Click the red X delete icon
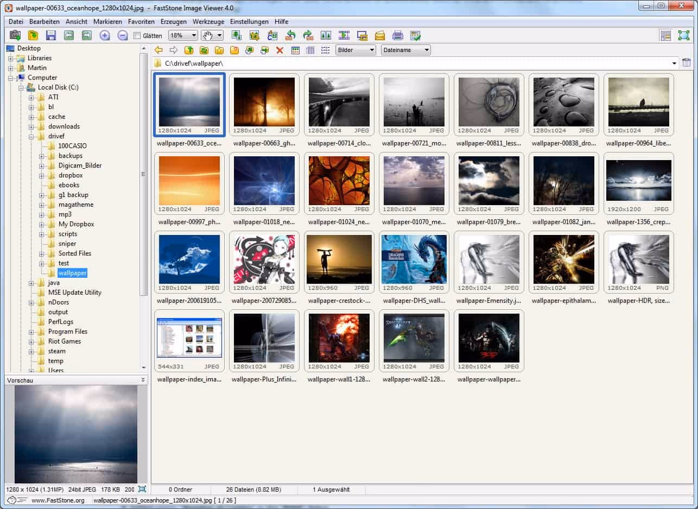 pos(280,50)
